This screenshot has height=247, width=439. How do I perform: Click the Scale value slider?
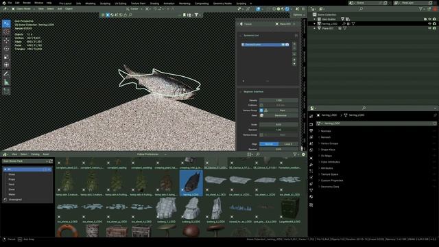[278, 125]
